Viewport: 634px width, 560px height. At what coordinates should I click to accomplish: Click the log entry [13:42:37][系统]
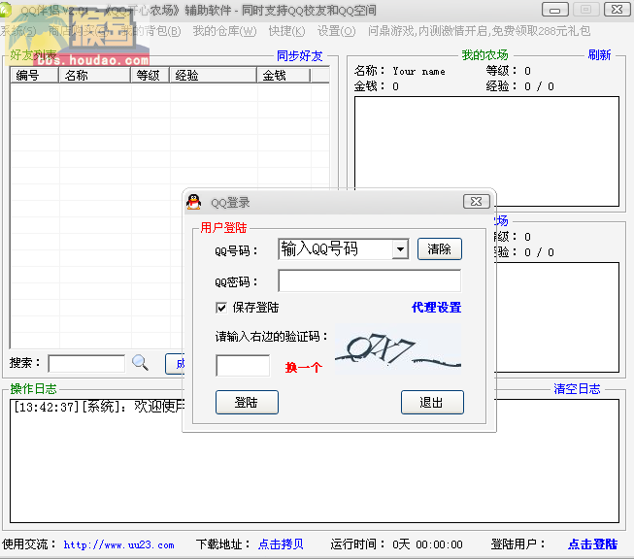coord(99,407)
